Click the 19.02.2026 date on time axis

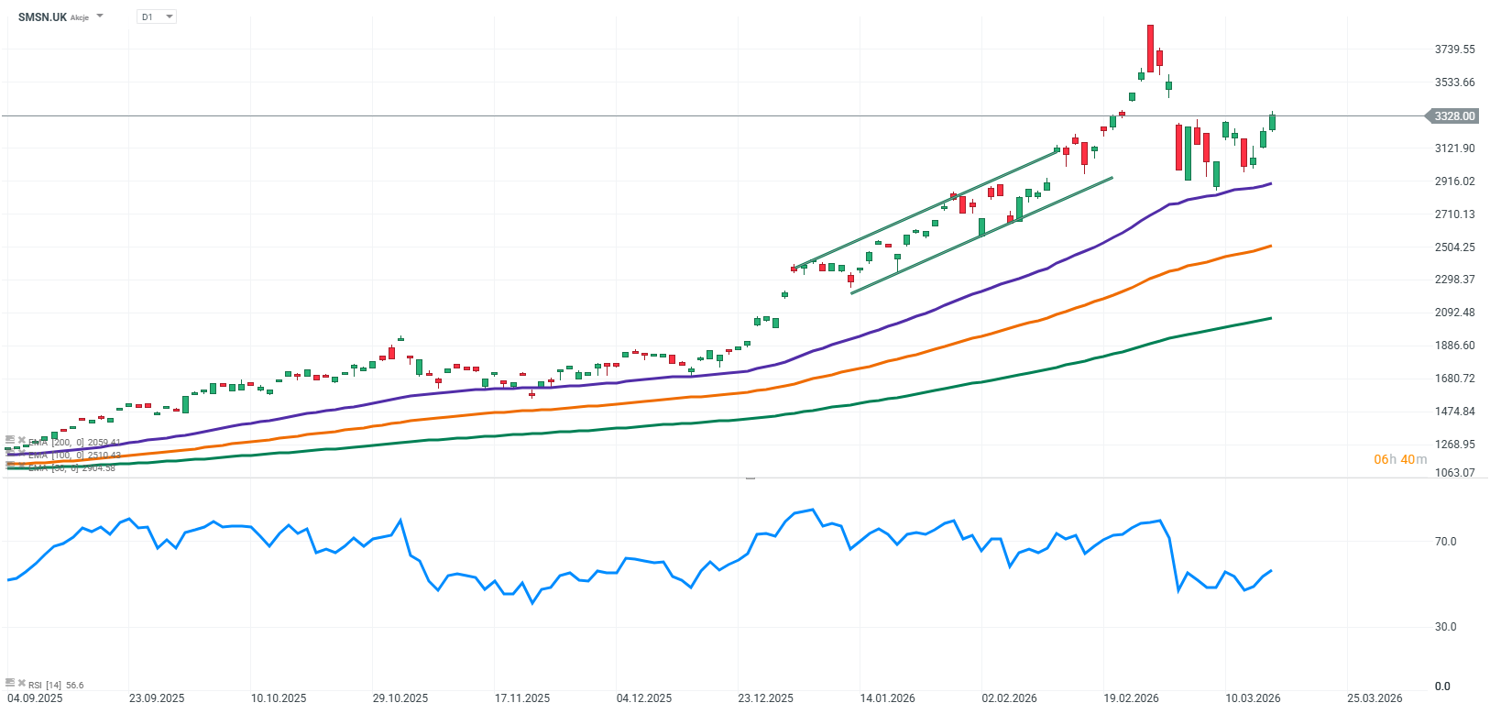click(1131, 698)
